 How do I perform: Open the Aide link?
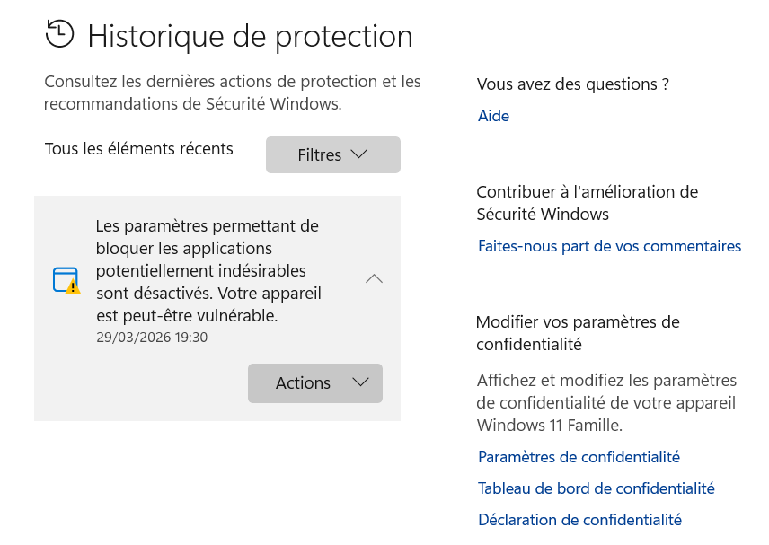pos(493,116)
